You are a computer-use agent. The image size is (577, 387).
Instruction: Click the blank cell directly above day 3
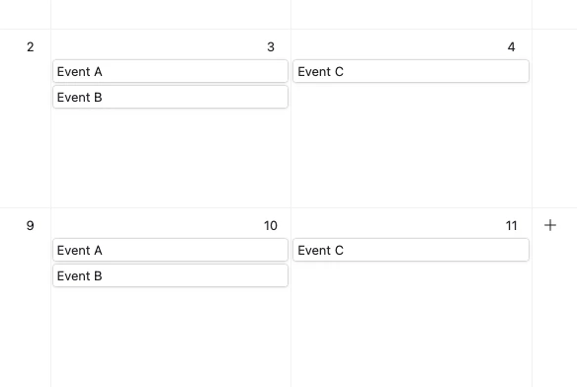tap(170, 14)
